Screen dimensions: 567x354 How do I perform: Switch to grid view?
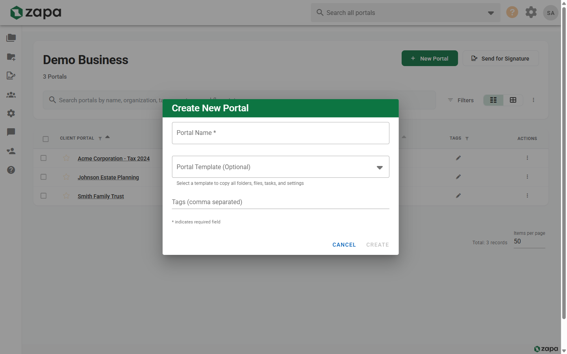click(x=513, y=100)
